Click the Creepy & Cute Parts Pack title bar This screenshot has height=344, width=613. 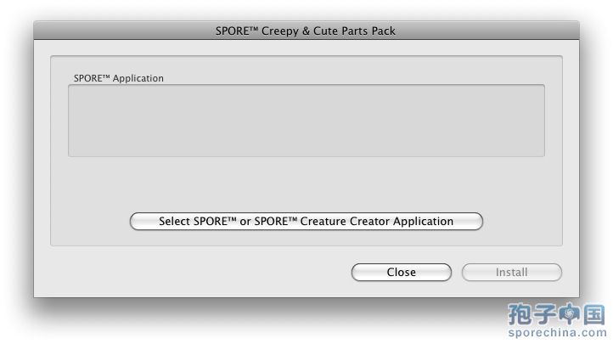point(306,31)
